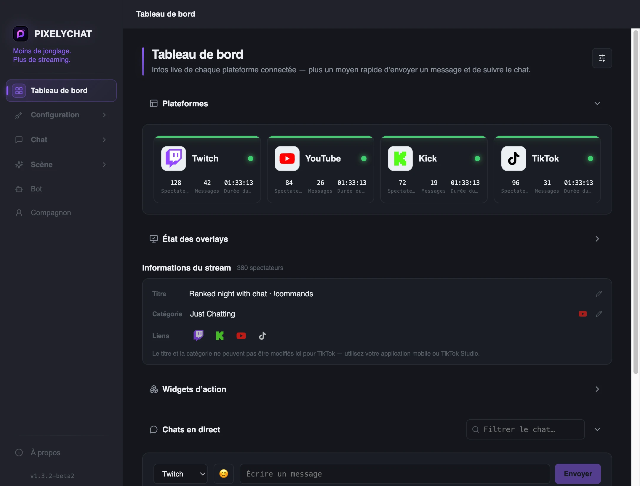Screen dimensions: 640x486
Task: Expand the Chat sidebar submenu chevron
Action: (x=104, y=140)
